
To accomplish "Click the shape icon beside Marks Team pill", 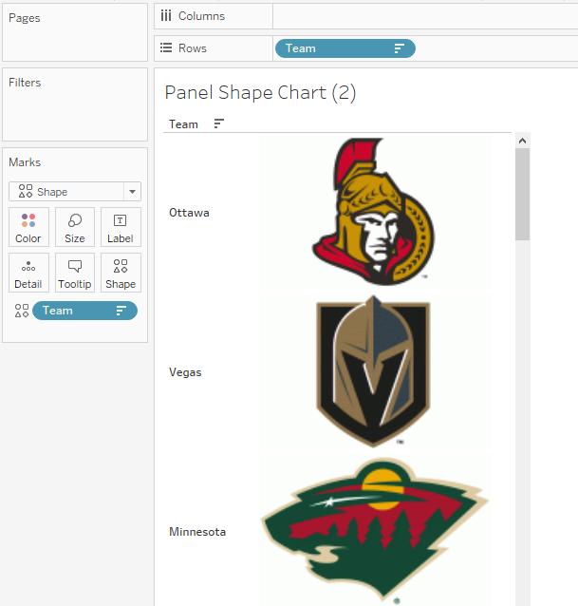I will (x=22, y=311).
